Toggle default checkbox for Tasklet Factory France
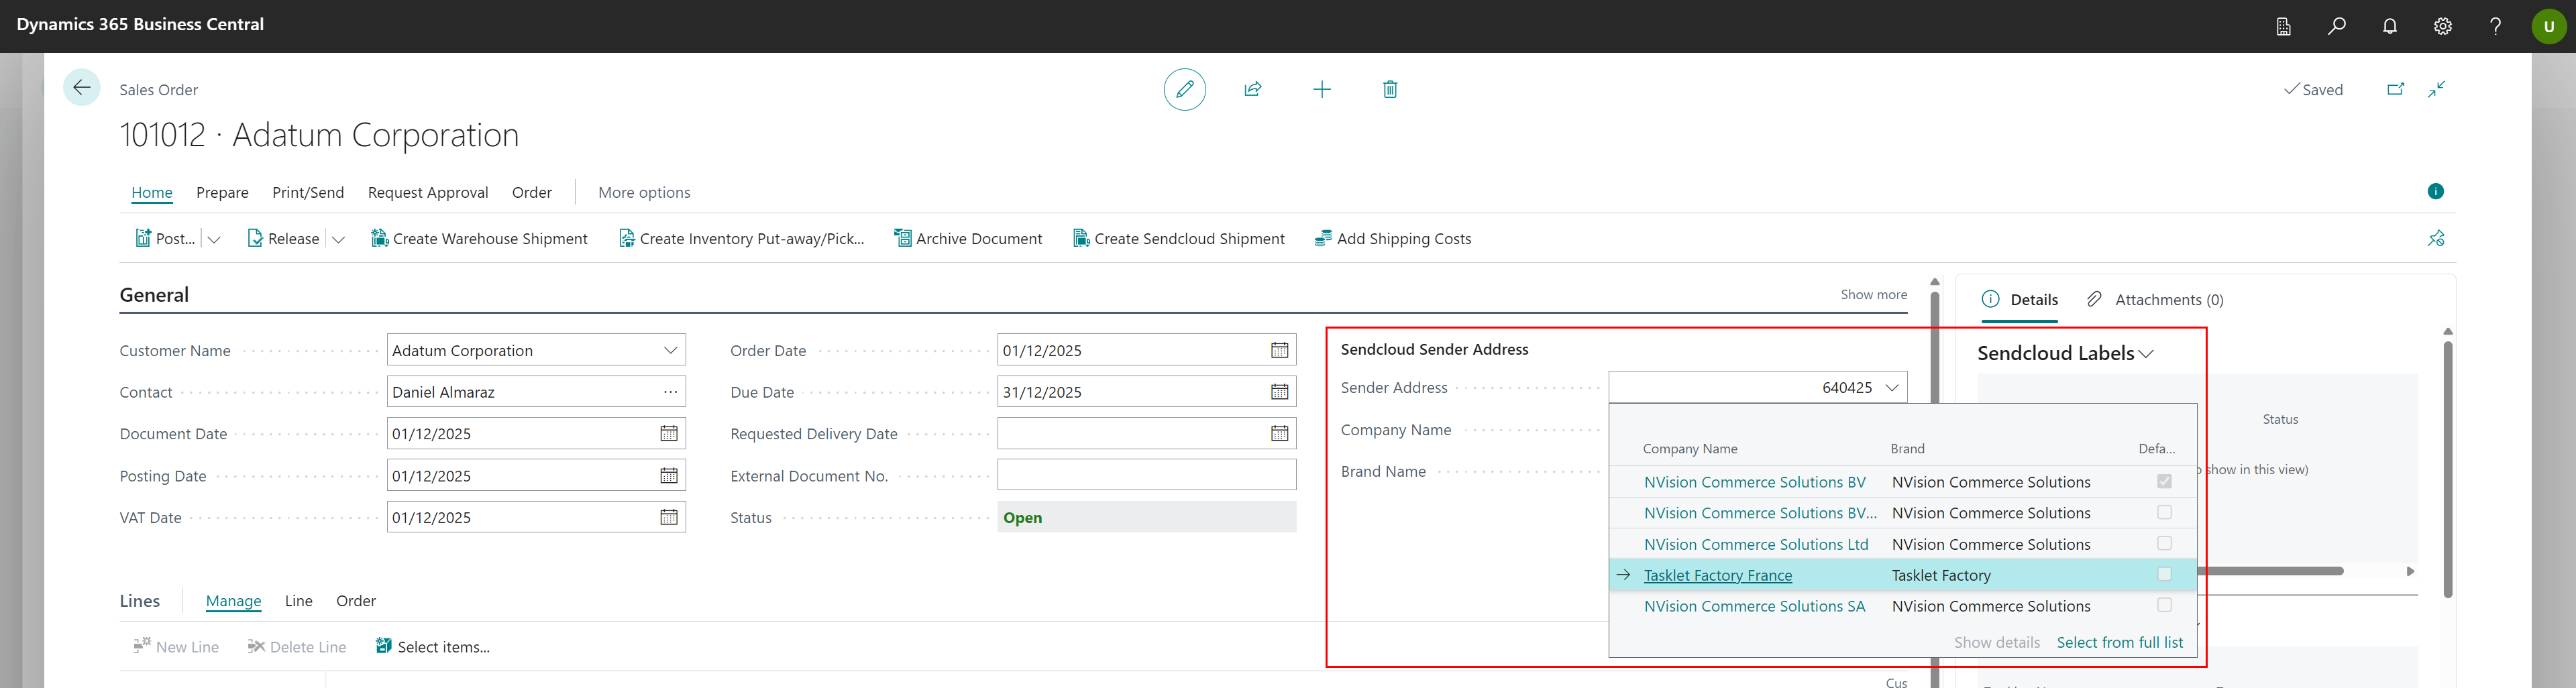This screenshot has height=688, width=2576. coord(2164,575)
